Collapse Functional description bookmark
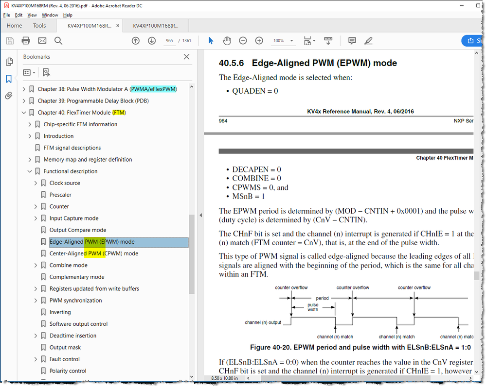Image resolution: width=486 pixels, height=386 pixels. pyautogui.click(x=30, y=171)
